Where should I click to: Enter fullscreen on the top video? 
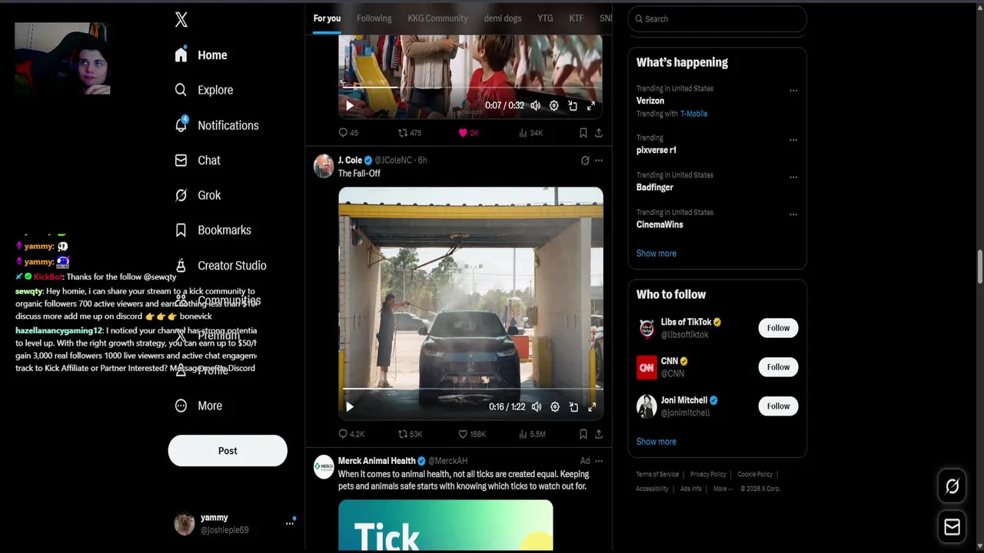click(591, 106)
